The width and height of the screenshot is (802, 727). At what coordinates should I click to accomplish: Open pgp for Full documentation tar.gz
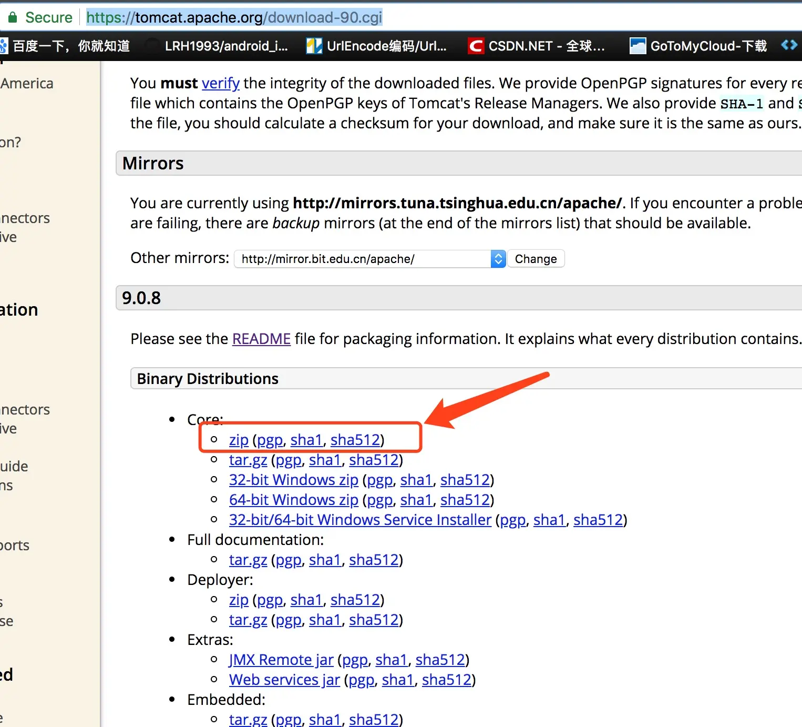coord(289,560)
